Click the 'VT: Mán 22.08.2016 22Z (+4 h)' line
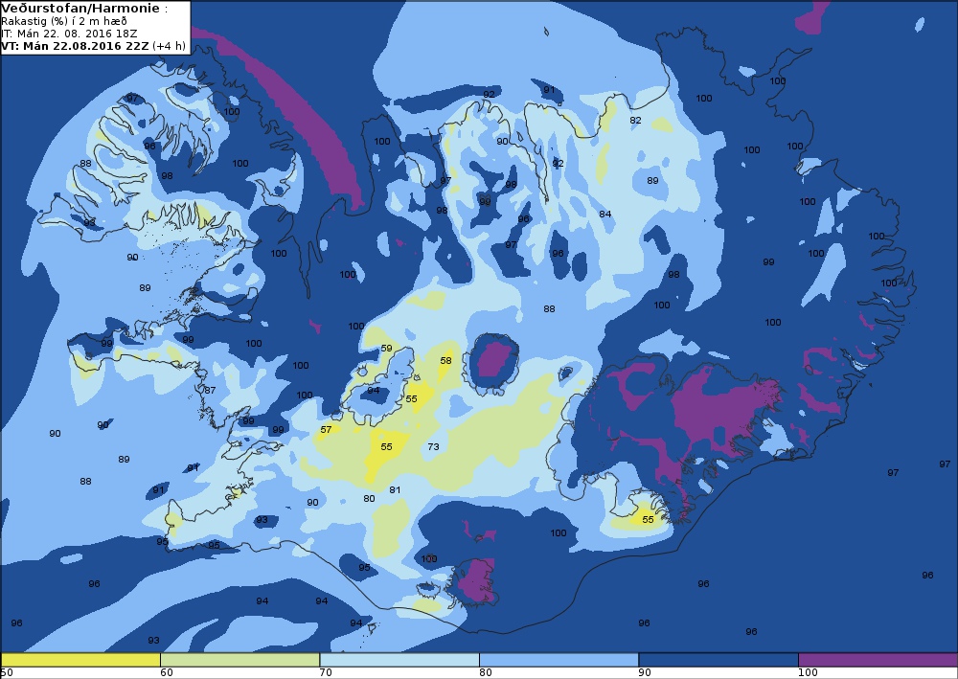958x679 pixels. (x=93, y=46)
